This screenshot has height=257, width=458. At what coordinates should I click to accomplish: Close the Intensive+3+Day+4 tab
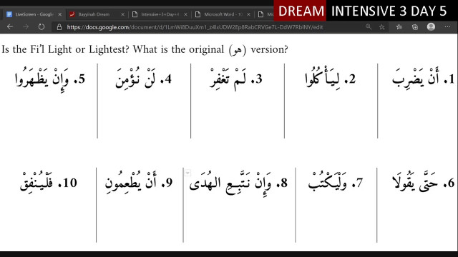(185, 14)
